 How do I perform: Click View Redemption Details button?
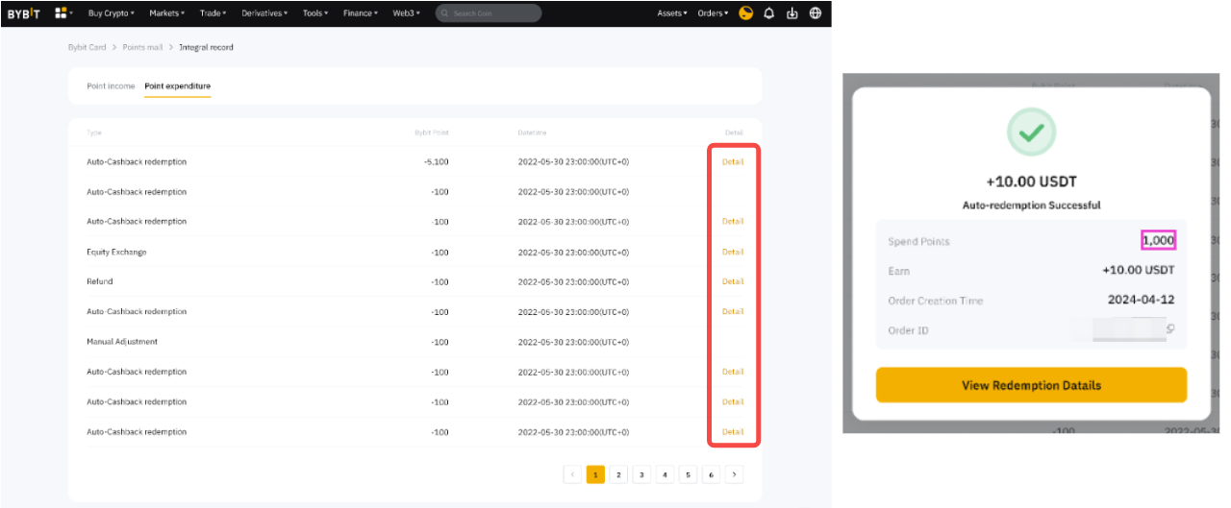(x=1031, y=385)
